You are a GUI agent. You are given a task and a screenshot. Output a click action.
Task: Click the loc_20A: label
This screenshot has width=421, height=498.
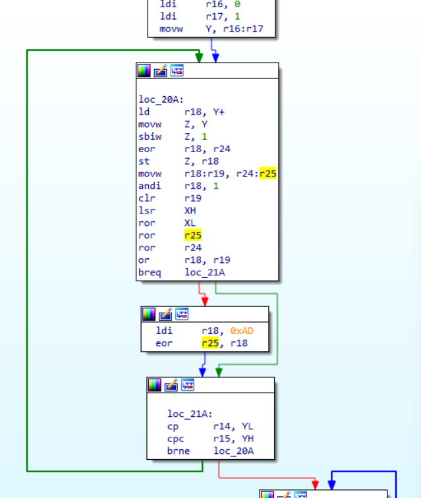pyautogui.click(x=161, y=99)
